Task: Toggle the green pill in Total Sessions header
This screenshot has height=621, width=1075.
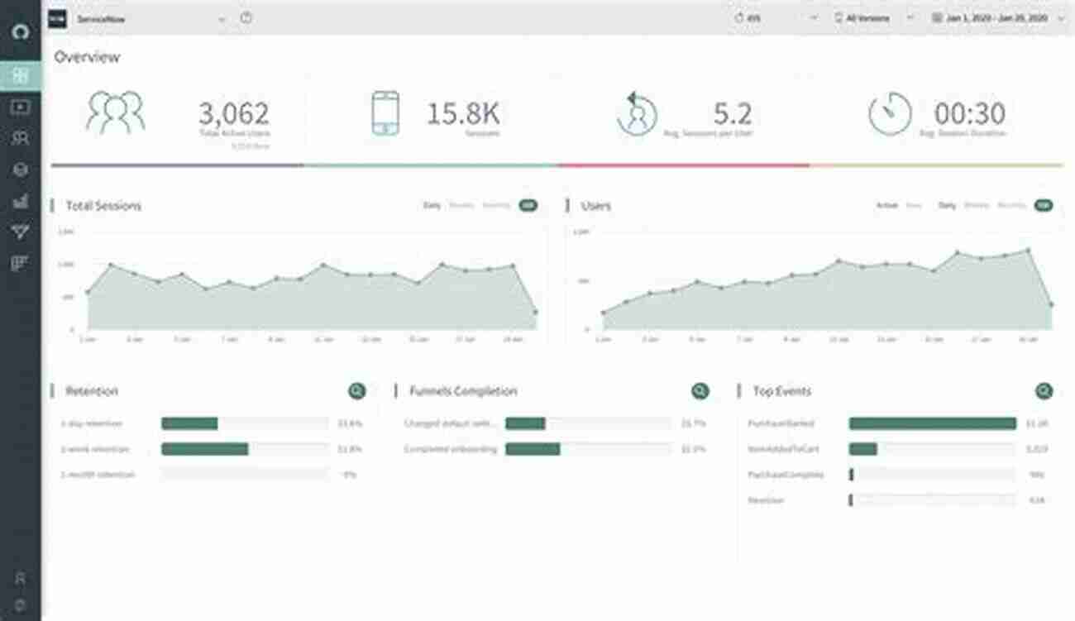Action: 528,205
